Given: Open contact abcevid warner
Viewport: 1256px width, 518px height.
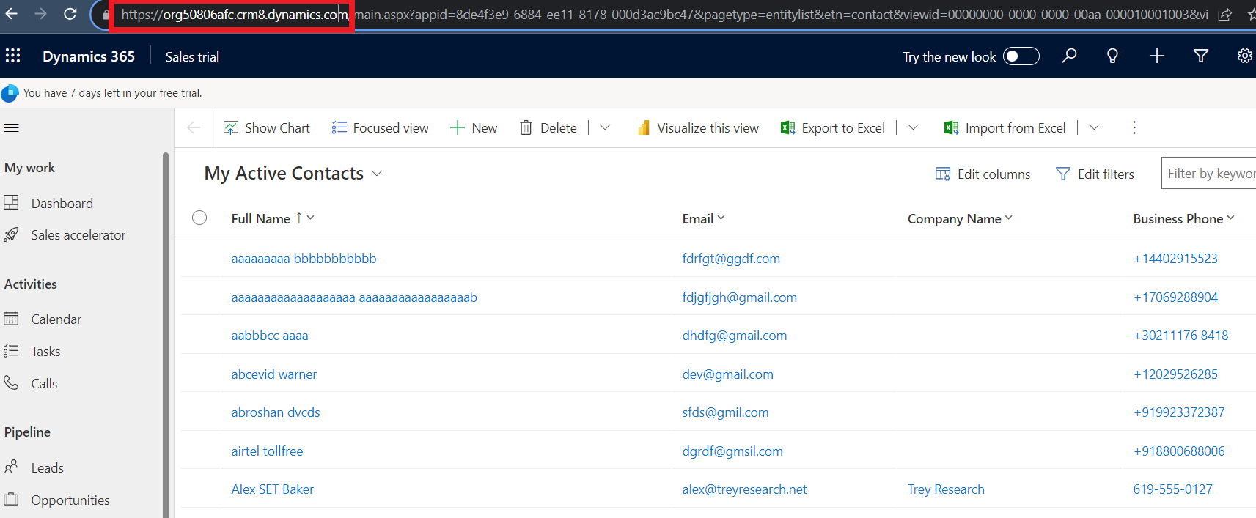Looking at the screenshot, I should (274, 374).
